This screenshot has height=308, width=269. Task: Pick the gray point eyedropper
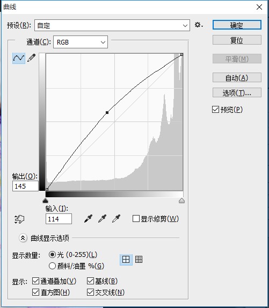(102, 218)
